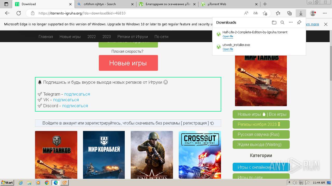332x186 pixels.
Task: View site information lock icon
Action: pyautogui.click(x=32, y=13)
